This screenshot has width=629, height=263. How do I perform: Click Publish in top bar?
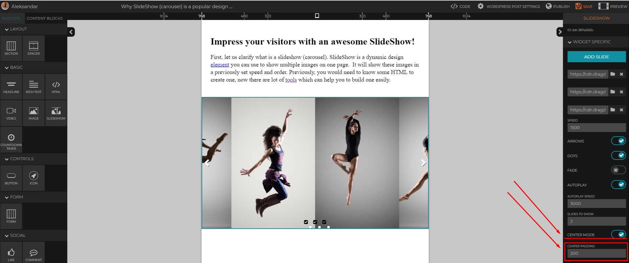(x=557, y=6)
